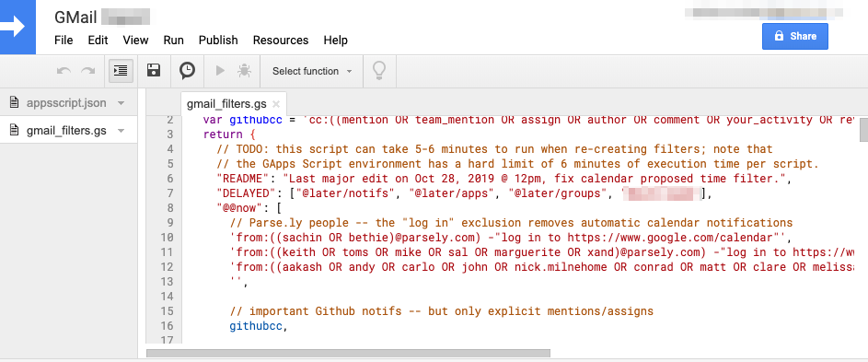Click the githubcc identifier on line 16
The height and width of the screenshot is (362, 868).
click(x=256, y=326)
